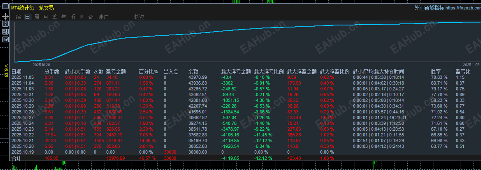481x170 pixels.
Task: Select the 2025.11.03 date row
Action: tap(23, 89)
